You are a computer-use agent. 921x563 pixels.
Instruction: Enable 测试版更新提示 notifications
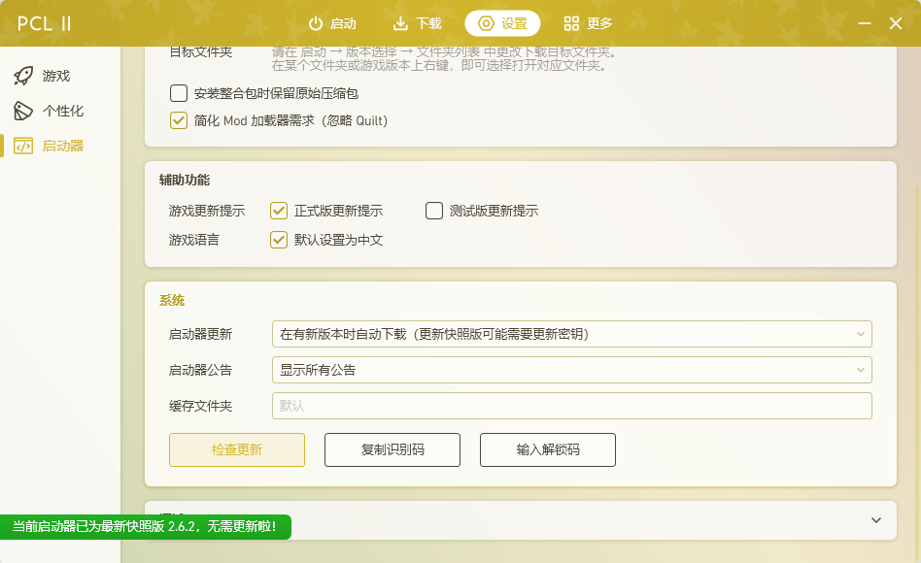pyautogui.click(x=433, y=211)
